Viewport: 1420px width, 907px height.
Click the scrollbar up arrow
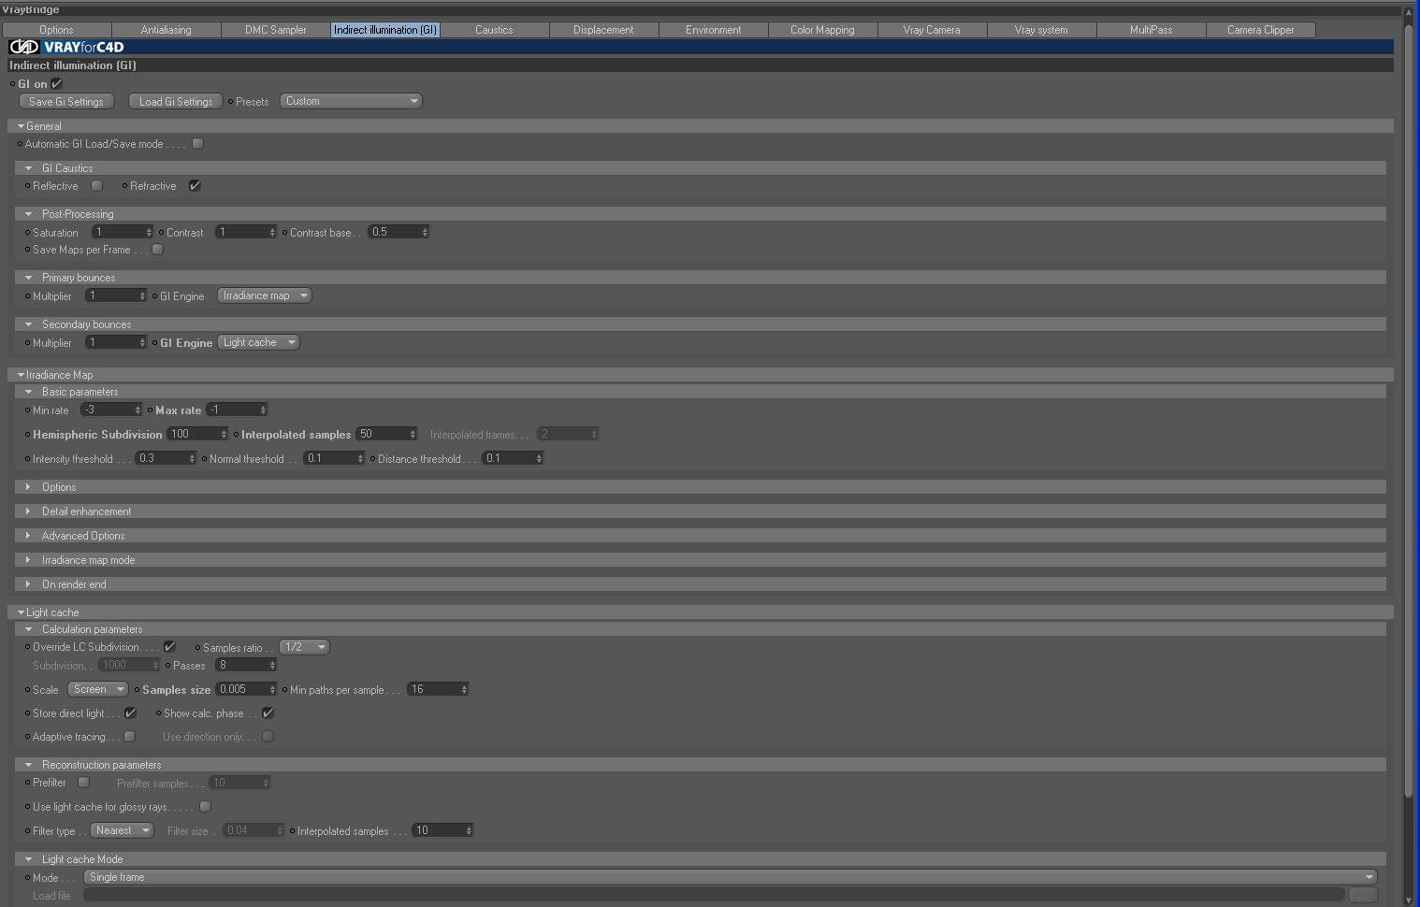(x=1409, y=13)
